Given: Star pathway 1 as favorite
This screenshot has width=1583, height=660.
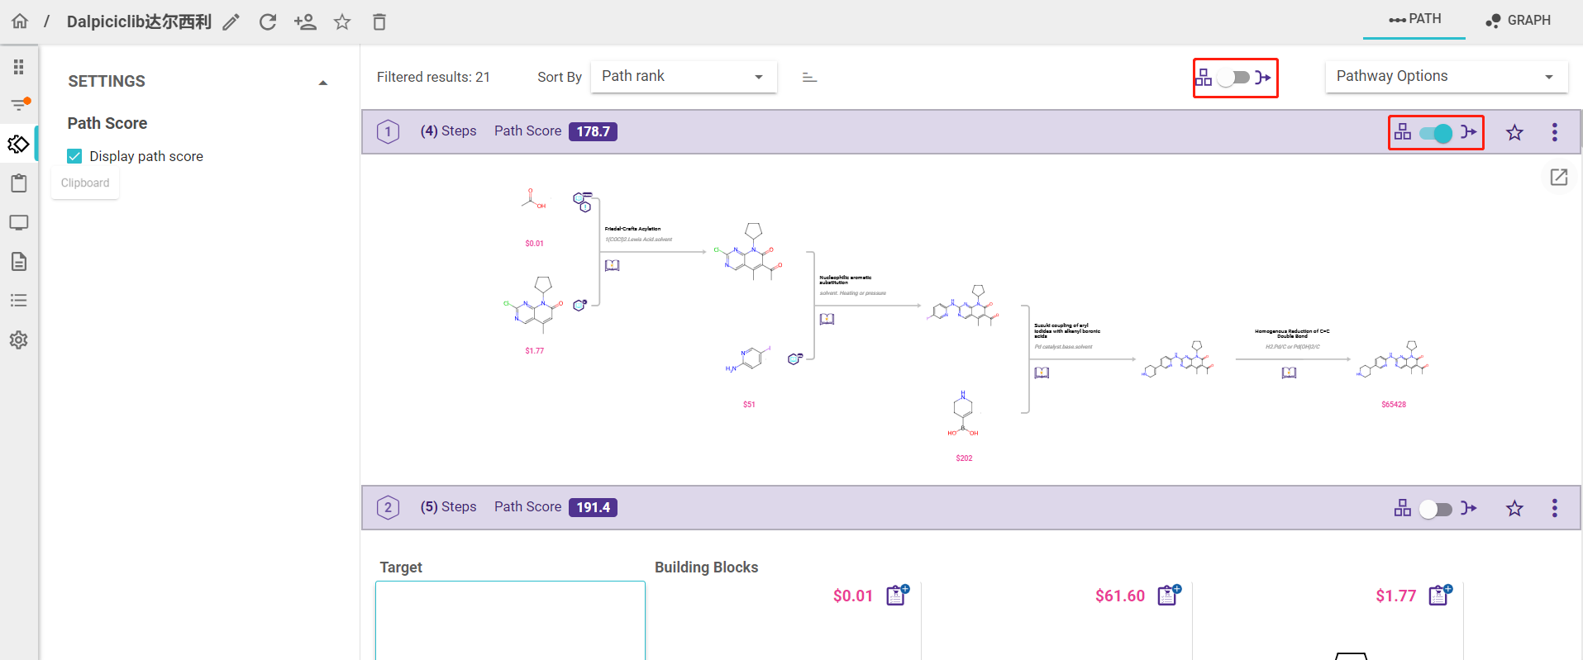Looking at the screenshot, I should pyautogui.click(x=1514, y=132).
